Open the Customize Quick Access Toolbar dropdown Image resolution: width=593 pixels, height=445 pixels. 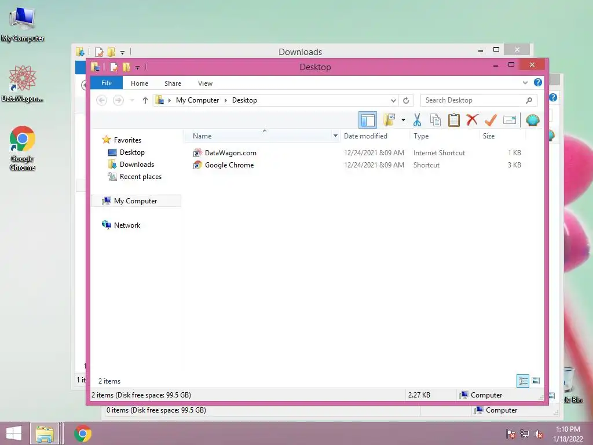click(137, 68)
